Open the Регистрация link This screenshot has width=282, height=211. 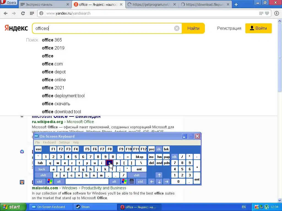[x=229, y=28]
